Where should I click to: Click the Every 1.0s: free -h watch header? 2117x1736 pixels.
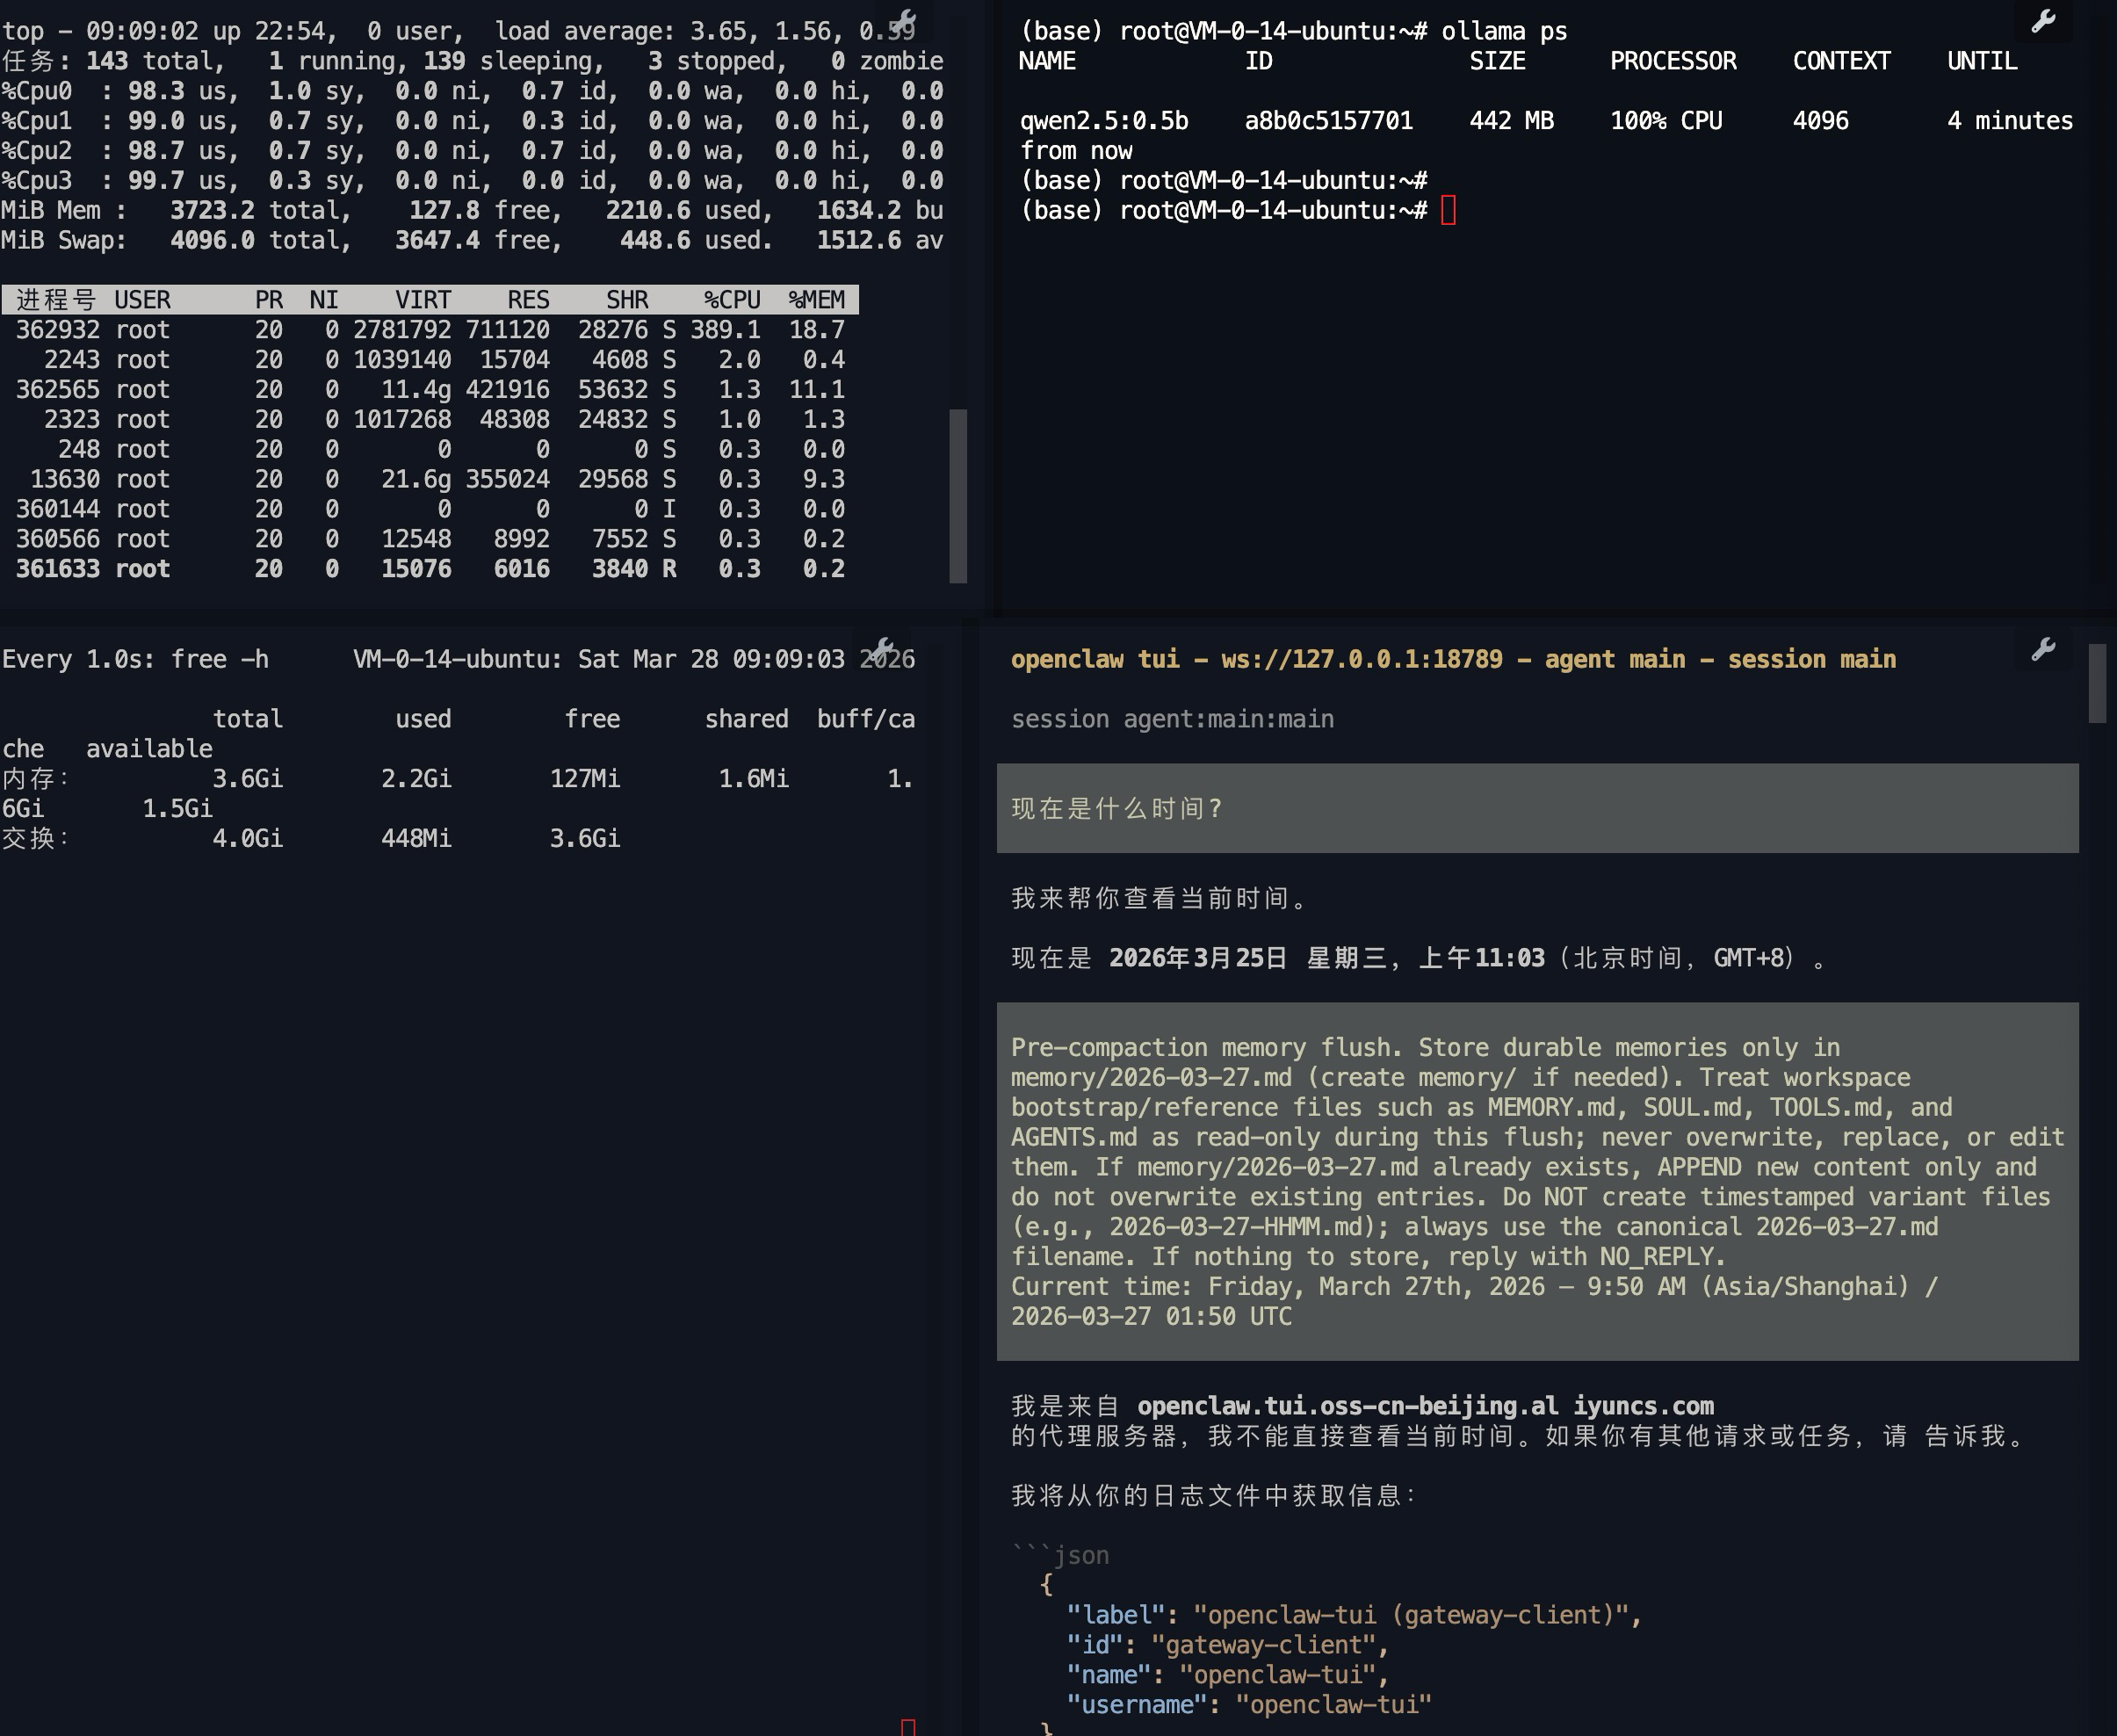click(135, 659)
